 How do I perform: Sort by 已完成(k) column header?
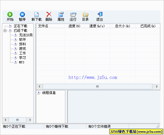[x=148, y=26]
